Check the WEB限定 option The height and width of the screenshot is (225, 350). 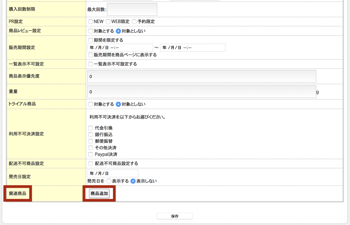coord(108,22)
